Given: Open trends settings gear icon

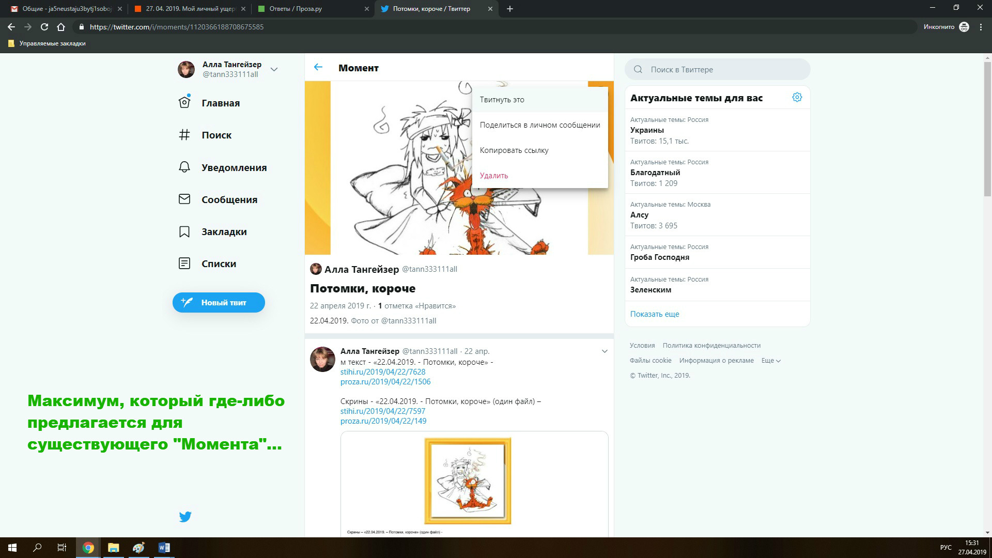Looking at the screenshot, I should pyautogui.click(x=797, y=97).
